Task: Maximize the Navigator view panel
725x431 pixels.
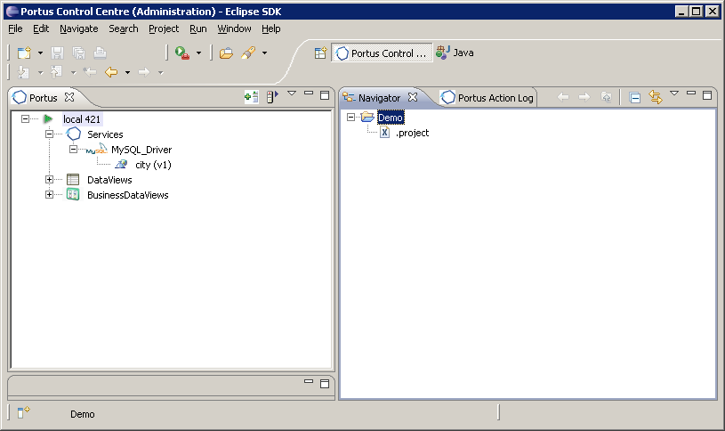Action: [x=707, y=95]
